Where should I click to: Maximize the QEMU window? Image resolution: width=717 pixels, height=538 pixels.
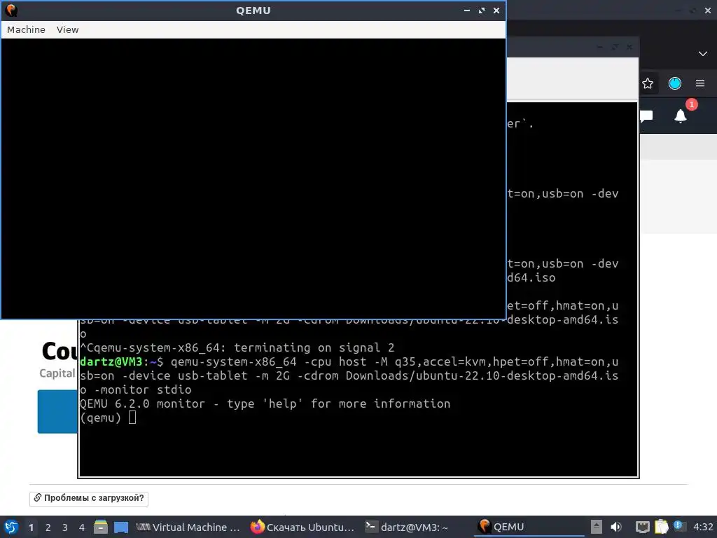point(482,10)
